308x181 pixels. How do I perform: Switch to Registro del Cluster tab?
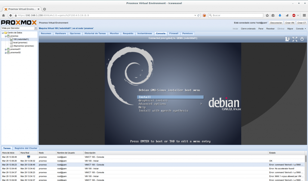[x=26, y=148]
